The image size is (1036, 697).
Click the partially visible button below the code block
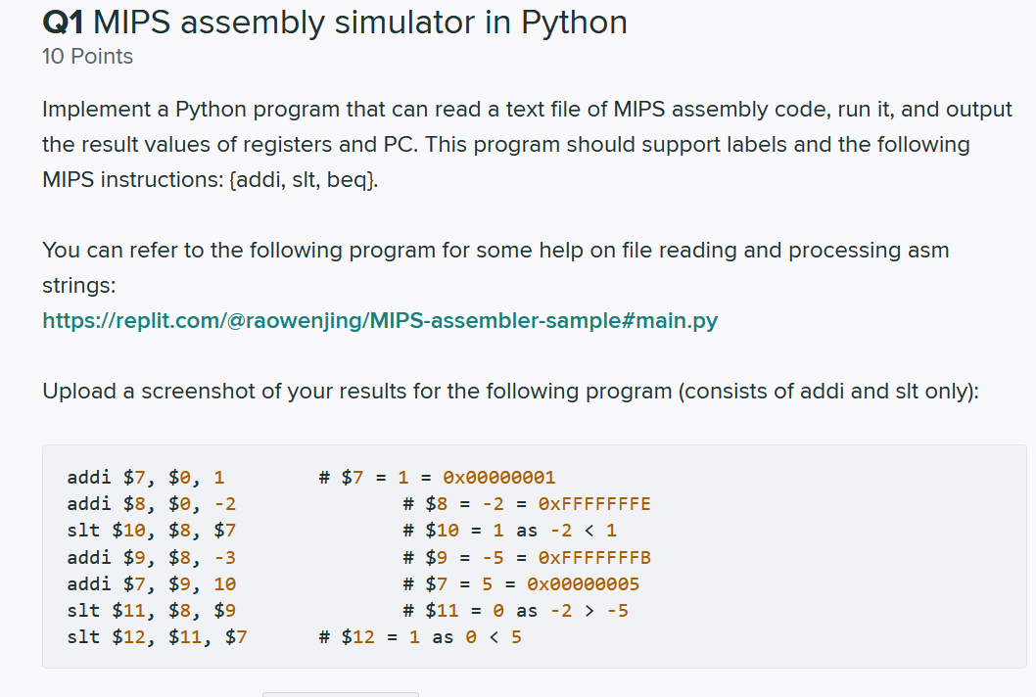340,694
